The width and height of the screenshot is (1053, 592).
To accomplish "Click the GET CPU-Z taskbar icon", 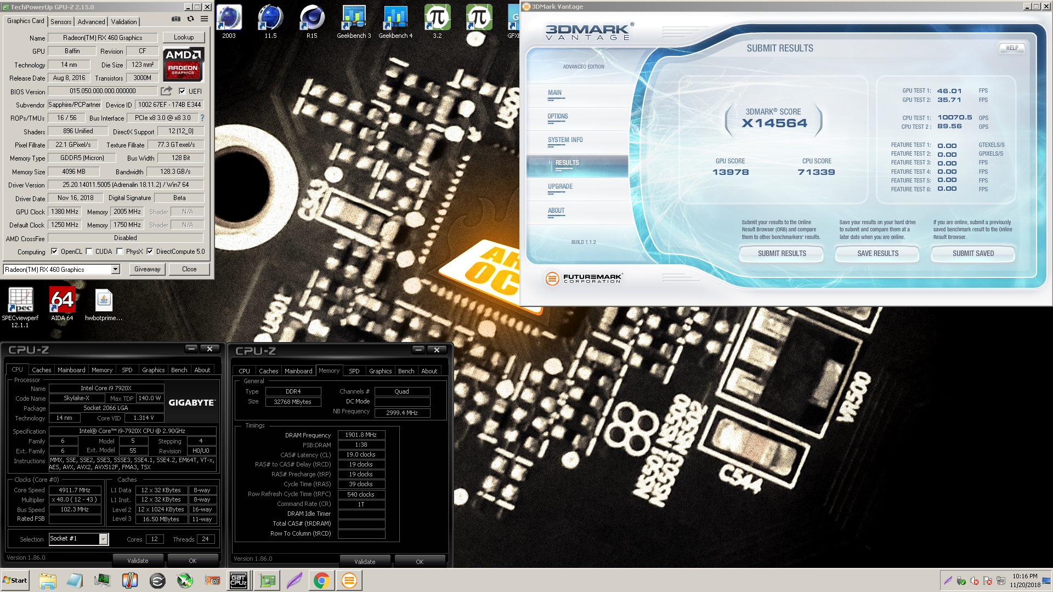I will pyautogui.click(x=239, y=580).
